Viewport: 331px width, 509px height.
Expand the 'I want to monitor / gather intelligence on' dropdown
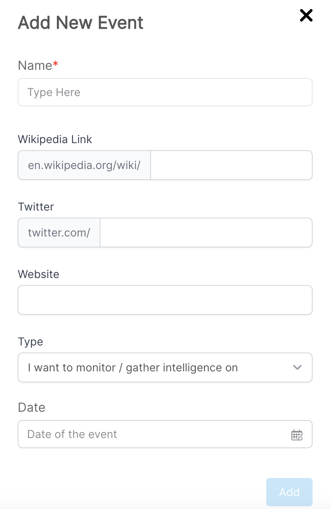click(x=165, y=367)
